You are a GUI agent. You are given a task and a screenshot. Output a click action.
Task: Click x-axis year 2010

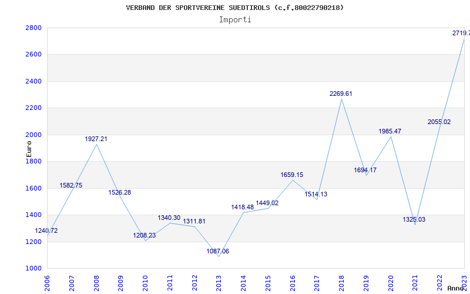point(145,283)
